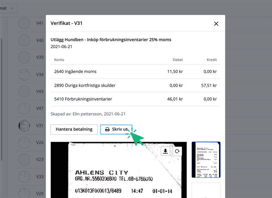Click the download icon on the receipt image
This screenshot has width=272, height=198.
pyautogui.click(x=165, y=151)
